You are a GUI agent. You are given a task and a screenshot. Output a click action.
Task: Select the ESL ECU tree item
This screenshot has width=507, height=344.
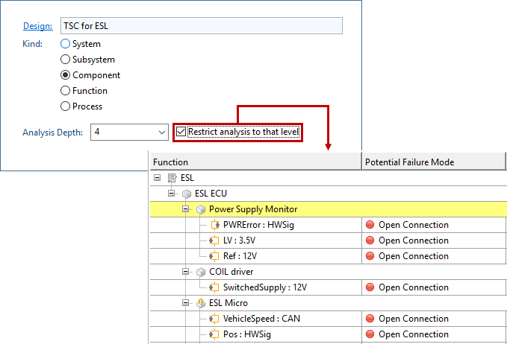coord(211,194)
